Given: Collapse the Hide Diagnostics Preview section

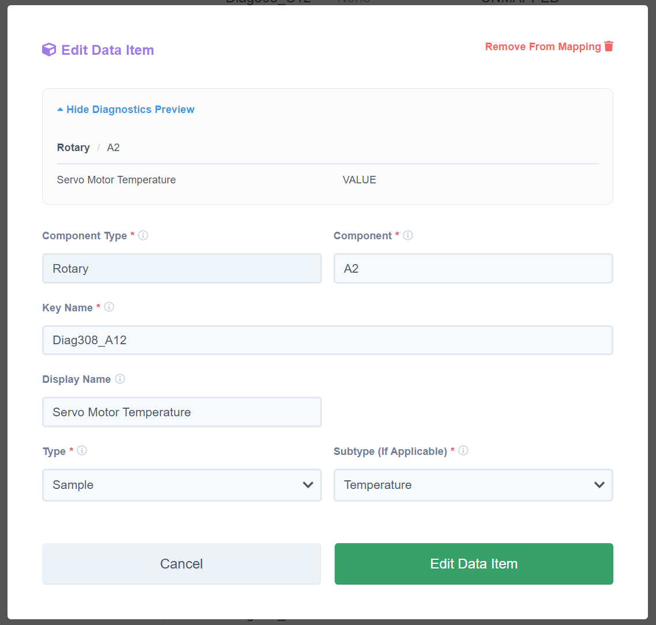Looking at the screenshot, I should 125,109.
